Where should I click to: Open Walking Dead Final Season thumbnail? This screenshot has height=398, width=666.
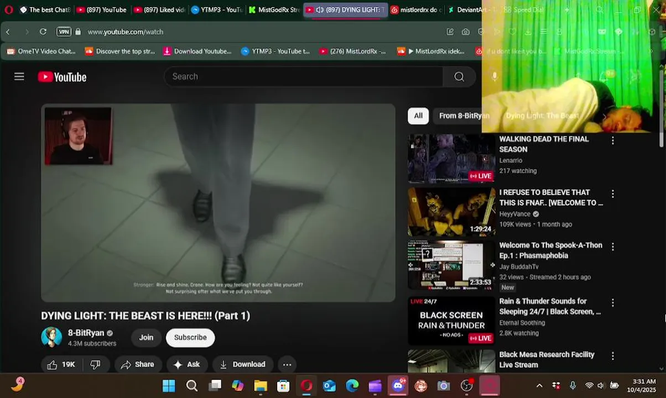coord(451,159)
